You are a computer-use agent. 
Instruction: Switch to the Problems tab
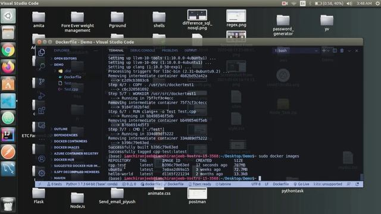tap(170, 50)
